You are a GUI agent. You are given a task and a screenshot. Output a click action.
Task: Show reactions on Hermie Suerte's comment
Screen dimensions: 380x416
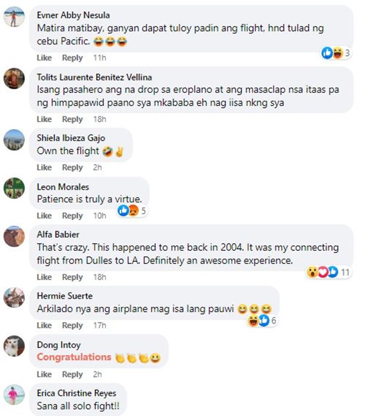[262, 321]
